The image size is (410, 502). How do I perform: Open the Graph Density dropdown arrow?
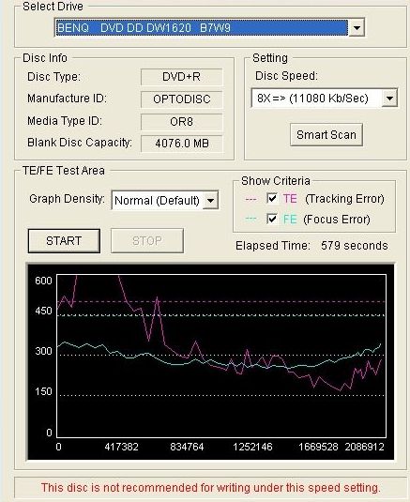point(210,201)
